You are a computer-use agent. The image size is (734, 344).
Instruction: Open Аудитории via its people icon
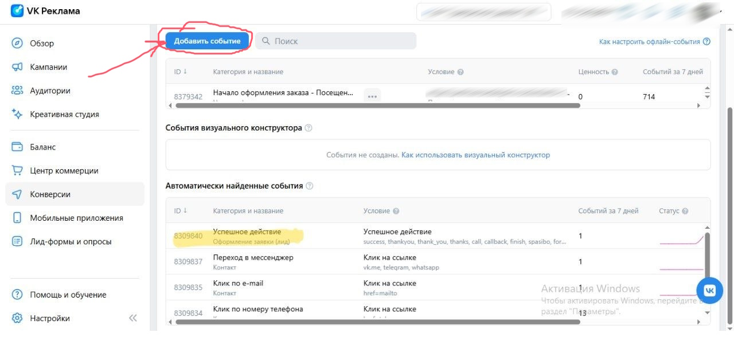tap(17, 91)
